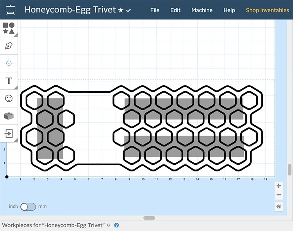
Task: Toggle the inch/mm unit switch
Action: (28, 206)
